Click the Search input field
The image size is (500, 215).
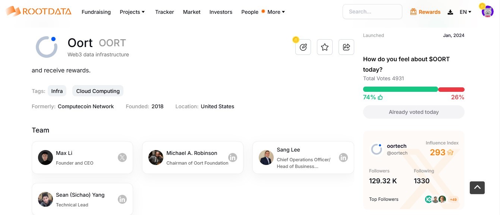pos(372,12)
